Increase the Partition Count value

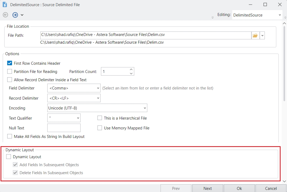click(x=131, y=70)
